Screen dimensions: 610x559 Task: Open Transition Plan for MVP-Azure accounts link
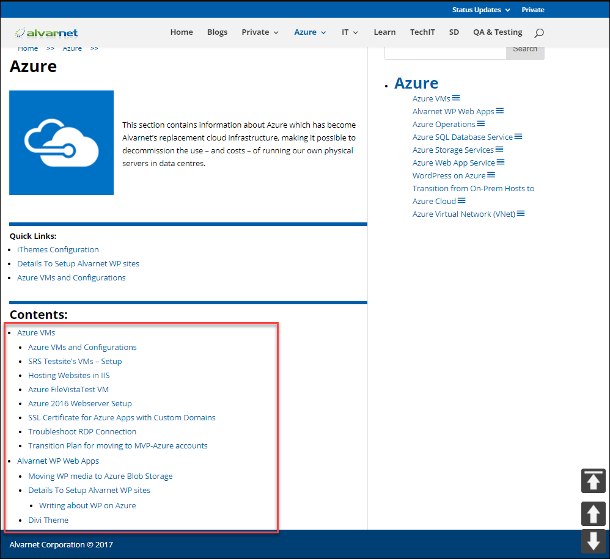118,445
